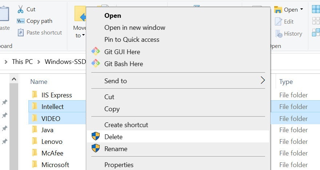Screen dimensions: 320x170
Task: Select Pin to Quick access
Action: pyautogui.click(x=132, y=40)
